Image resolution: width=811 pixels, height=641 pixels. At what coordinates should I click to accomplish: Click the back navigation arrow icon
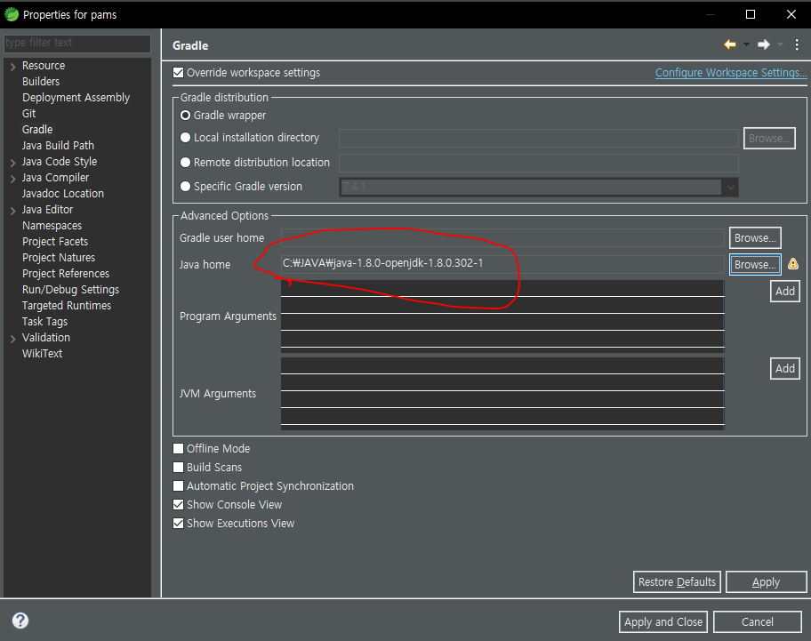click(730, 45)
